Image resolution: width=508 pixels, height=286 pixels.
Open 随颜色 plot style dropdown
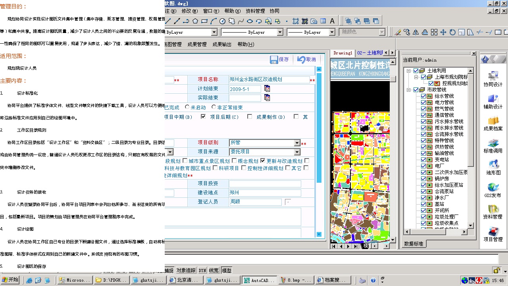[x=362, y=32]
